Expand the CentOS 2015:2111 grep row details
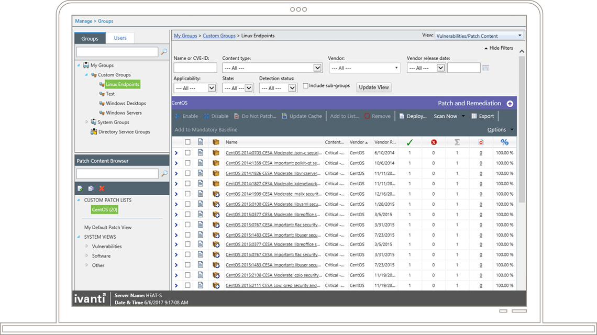 click(176, 285)
